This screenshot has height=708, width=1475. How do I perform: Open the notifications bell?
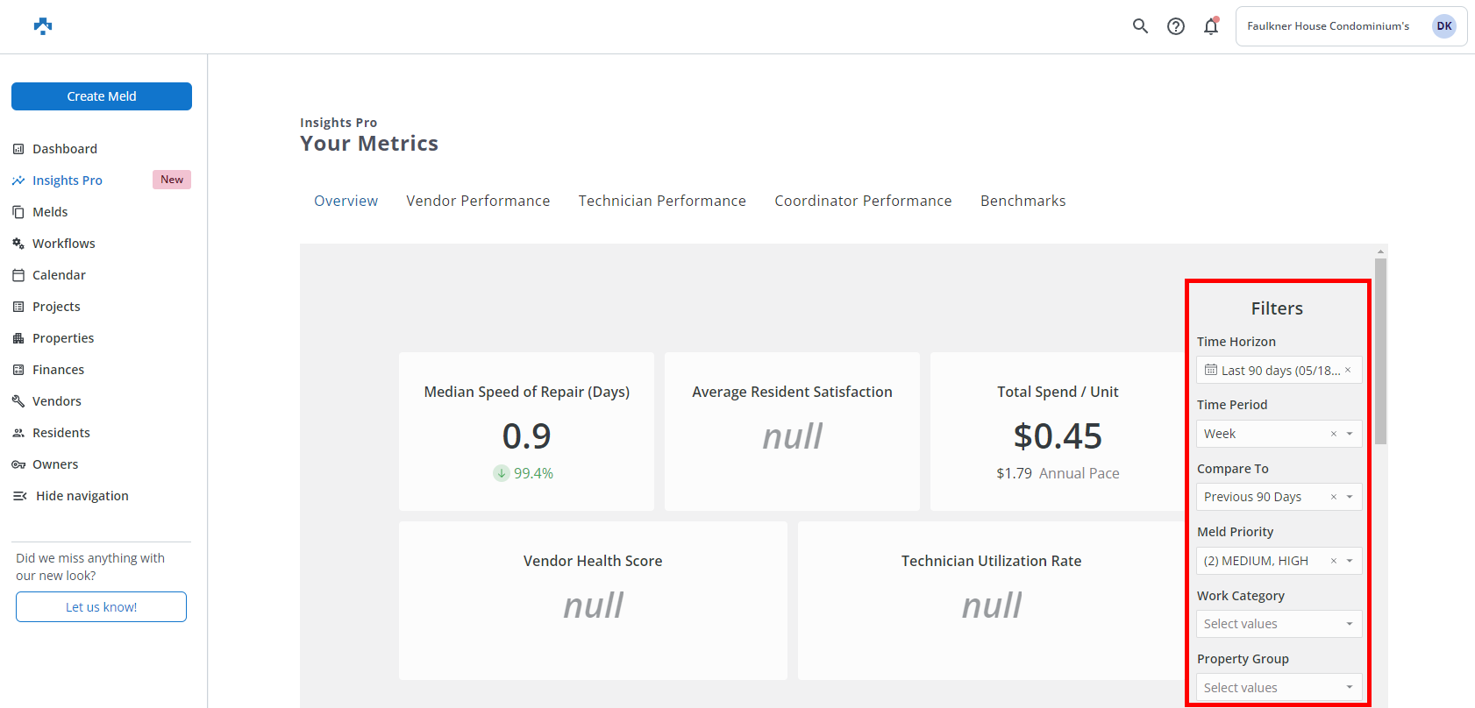[x=1211, y=26]
